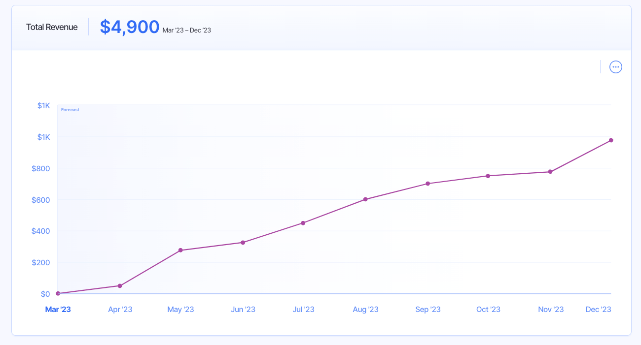641x345 pixels.
Task: Click the Nov '23 data point
Action: (550, 171)
